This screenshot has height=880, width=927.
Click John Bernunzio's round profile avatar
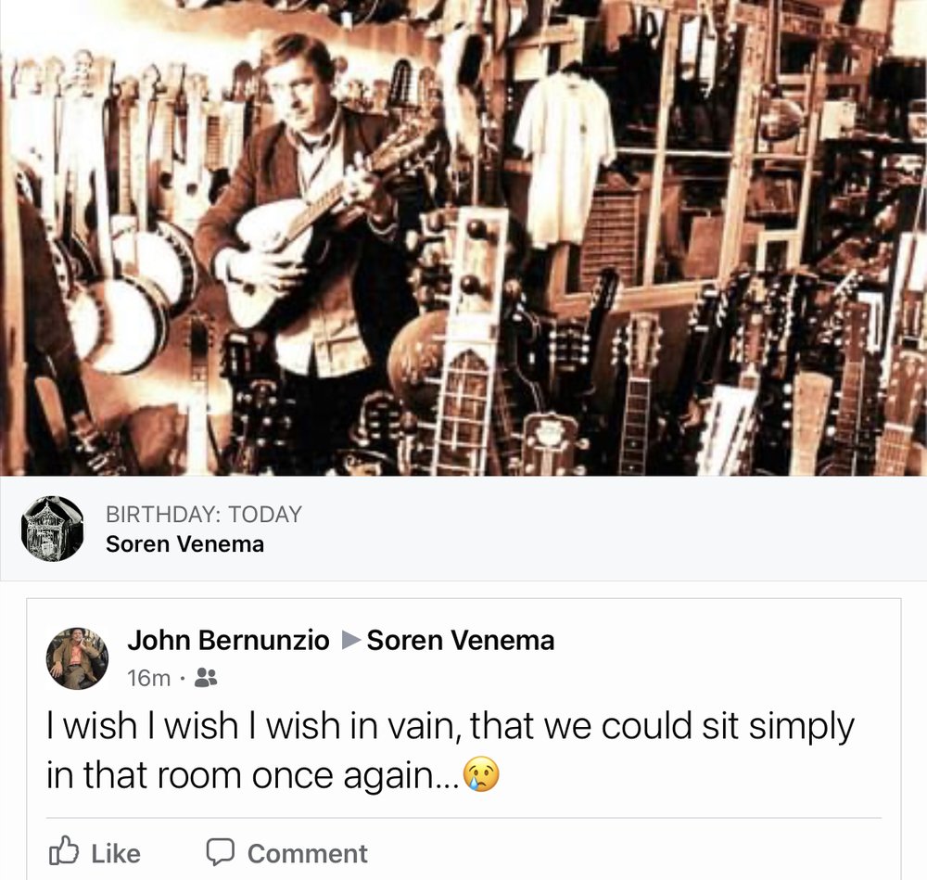coord(77,658)
